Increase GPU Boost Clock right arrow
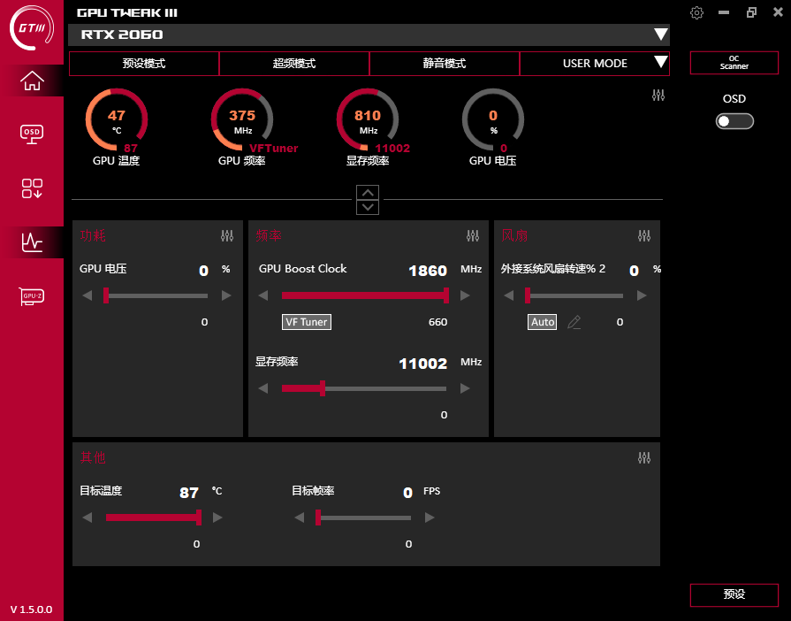 click(x=465, y=295)
